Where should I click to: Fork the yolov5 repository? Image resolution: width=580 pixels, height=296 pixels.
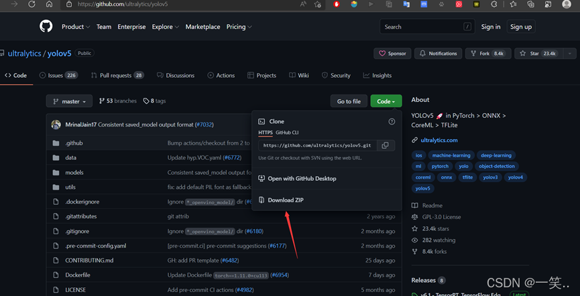(x=488, y=54)
